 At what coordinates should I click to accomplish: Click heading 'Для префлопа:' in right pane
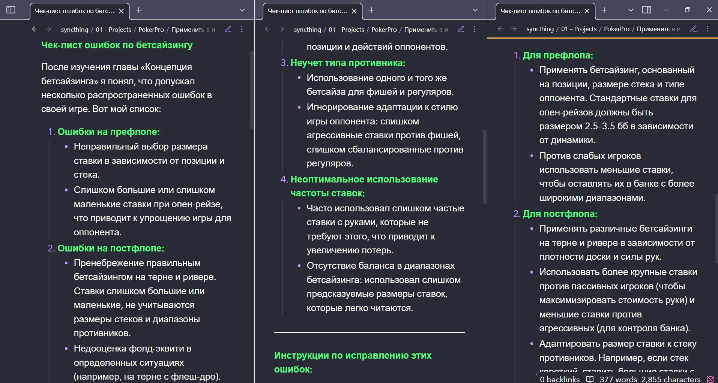558,55
